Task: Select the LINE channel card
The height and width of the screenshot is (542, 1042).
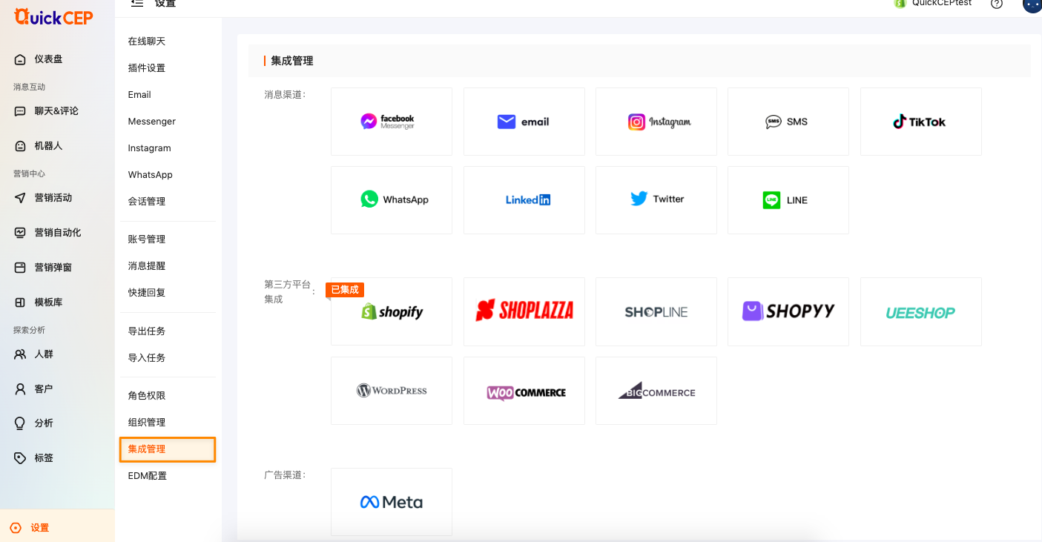Action: point(788,200)
